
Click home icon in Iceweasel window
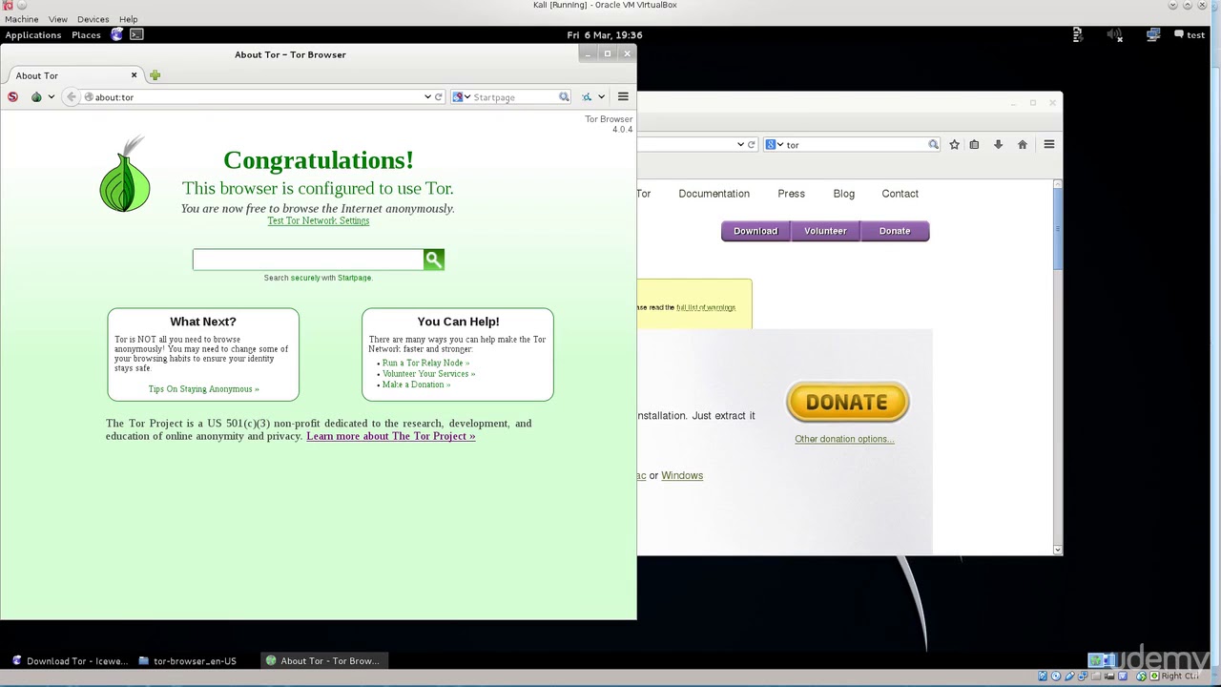(x=1023, y=144)
